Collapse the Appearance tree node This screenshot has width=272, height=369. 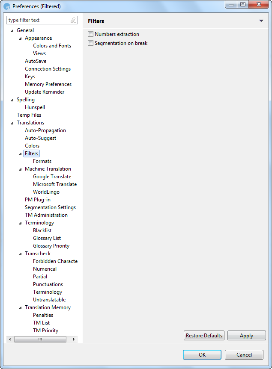[20, 38]
